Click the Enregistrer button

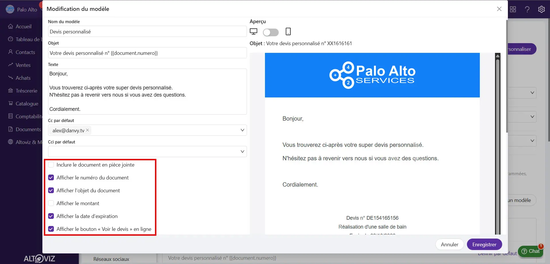point(484,245)
